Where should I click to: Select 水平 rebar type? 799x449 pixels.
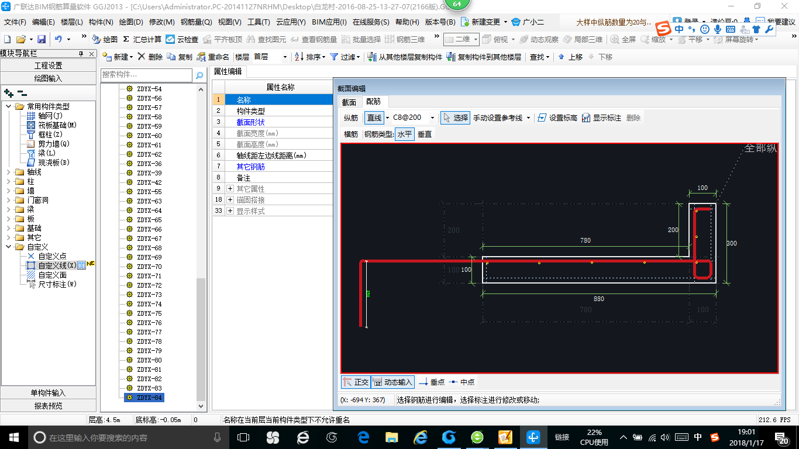(x=405, y=134)
